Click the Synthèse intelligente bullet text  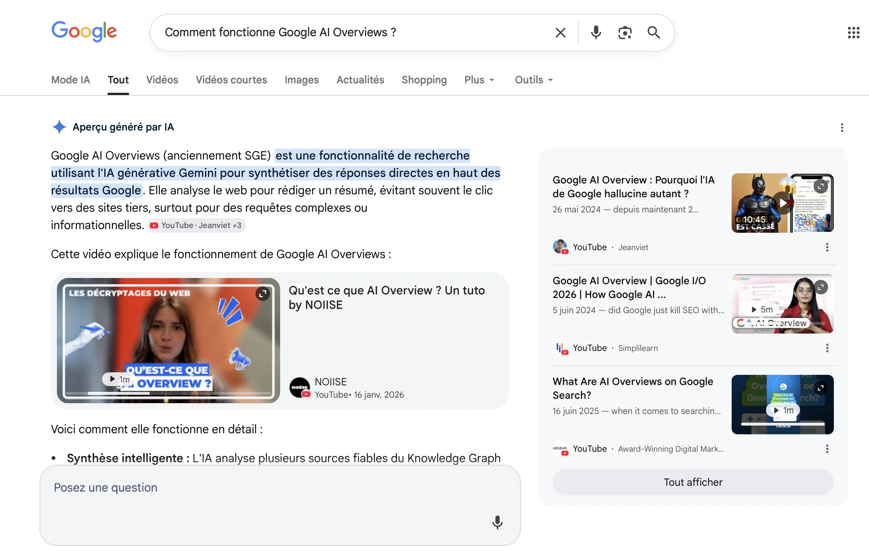pyautogui.click(x=284, y=458)
